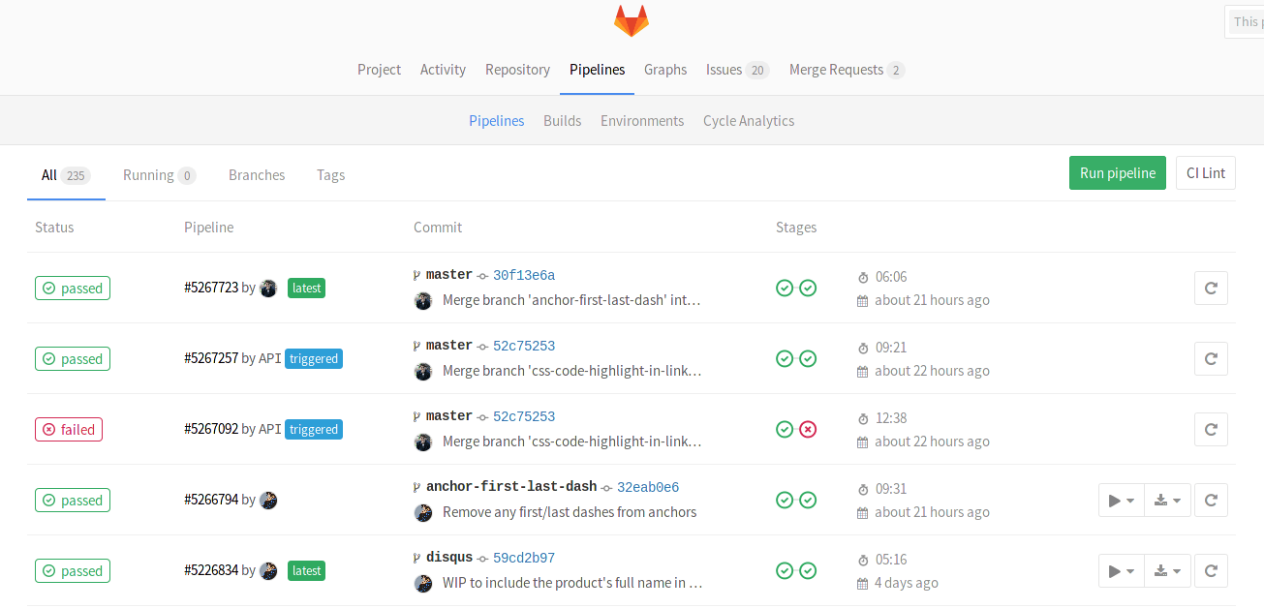Retry pipeline #5226834 using the retry icon
The width and height of the screenshot is (1264, 609).
click(1211, 571)
